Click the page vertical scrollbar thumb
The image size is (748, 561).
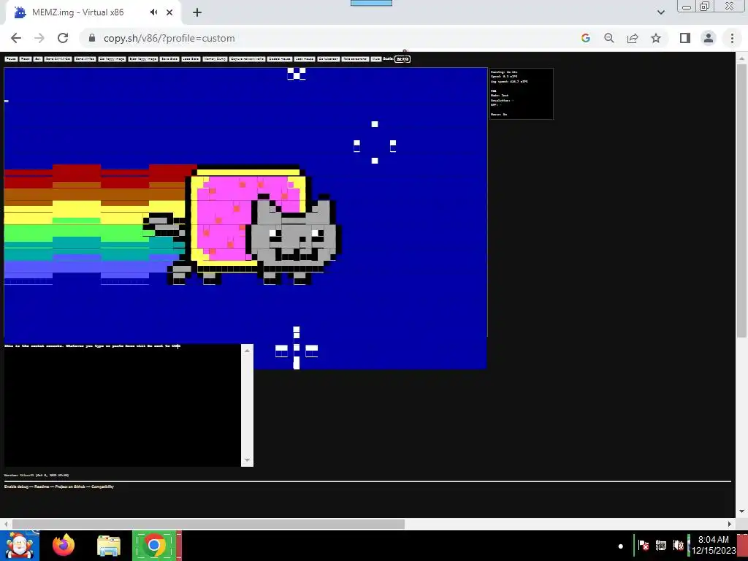click(x=741, y=200)
